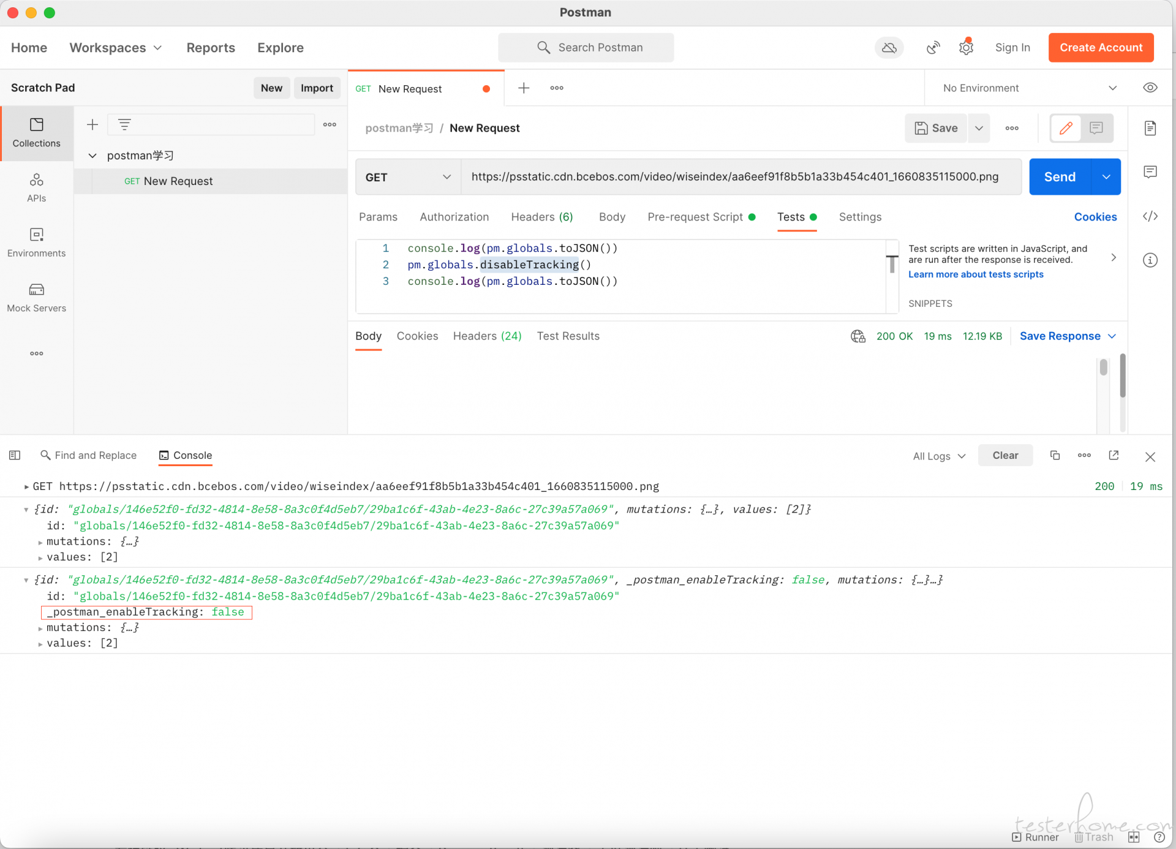
Task: Open the Send options arrow
Action: coord(1106,177)
